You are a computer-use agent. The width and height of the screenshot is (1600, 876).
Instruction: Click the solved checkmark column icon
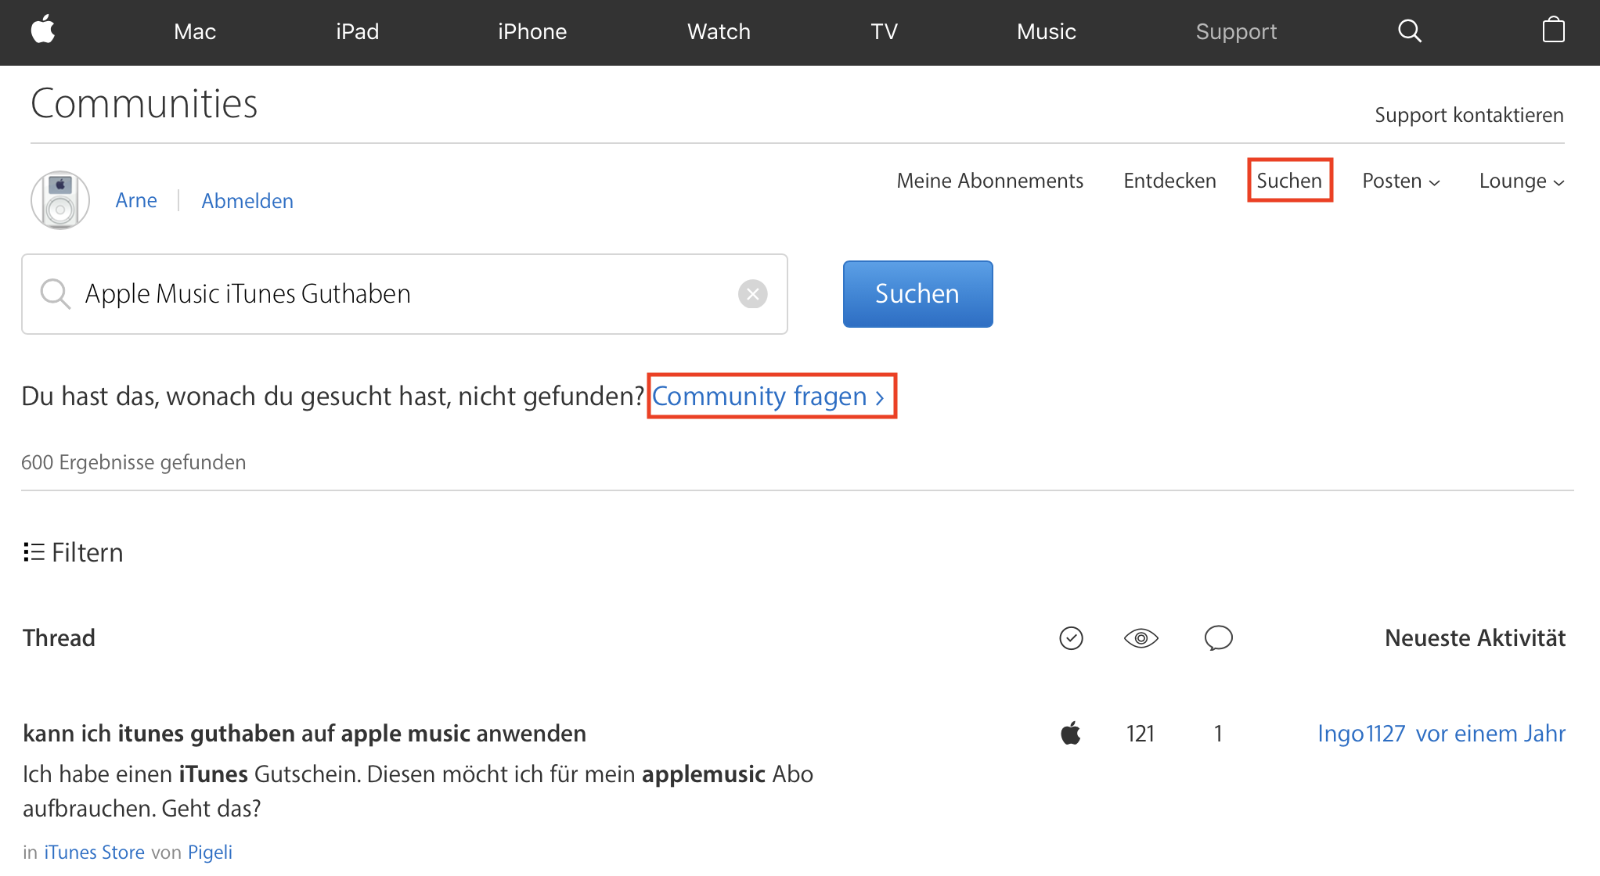pos(1071,638)
